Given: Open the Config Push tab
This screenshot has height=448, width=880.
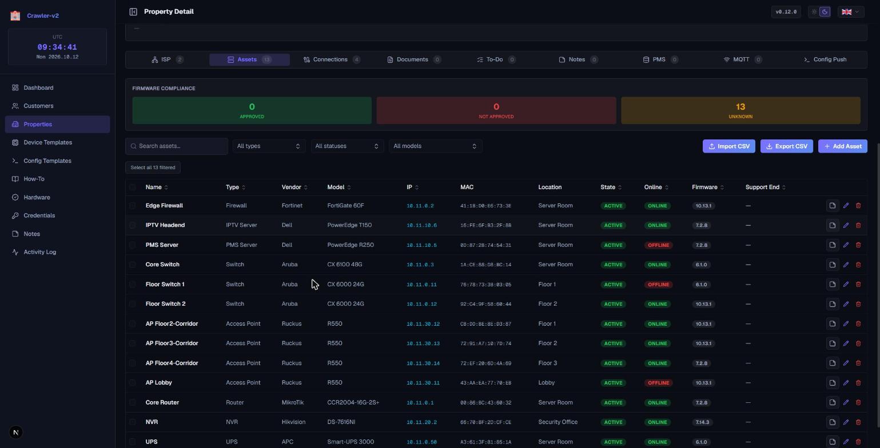Looking at the screenshot, I should coord(825,59).
